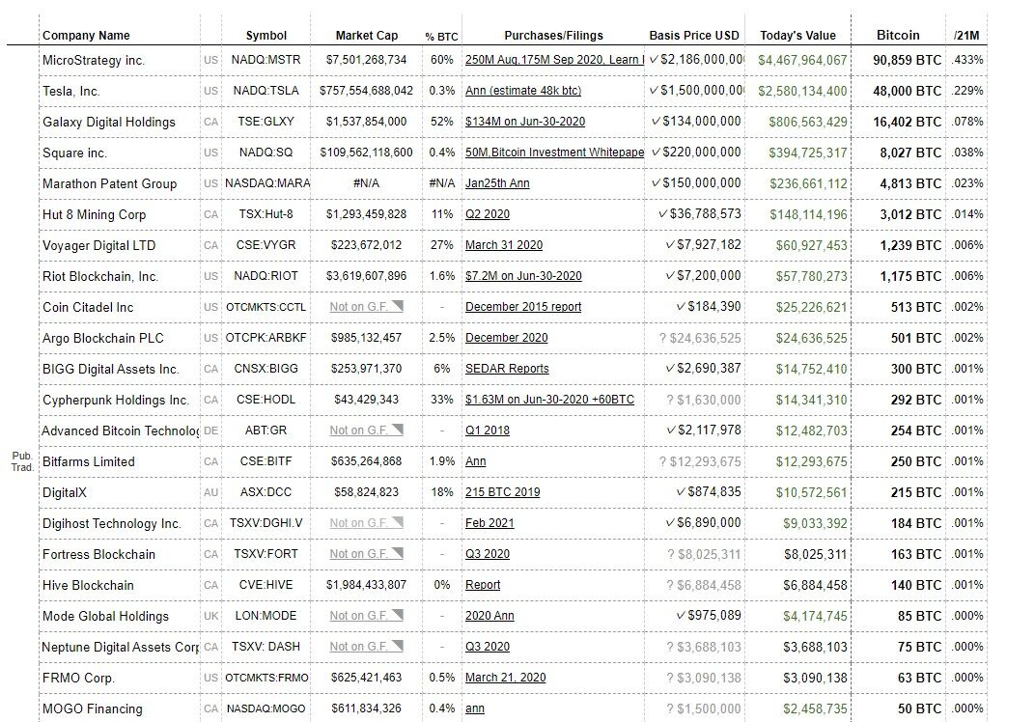Select the 'Pub. Trad.' row group label
Viewport: 1035px width, 722px height.
(22, 461)
